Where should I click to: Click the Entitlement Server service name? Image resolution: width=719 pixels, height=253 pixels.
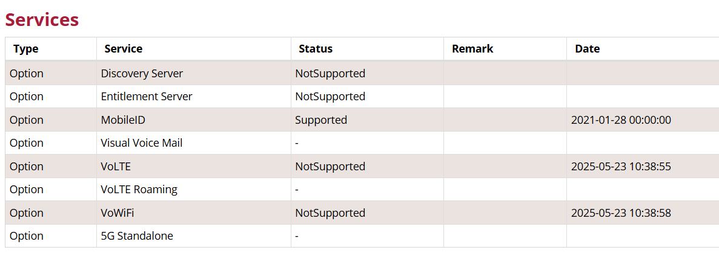(147, 97)
